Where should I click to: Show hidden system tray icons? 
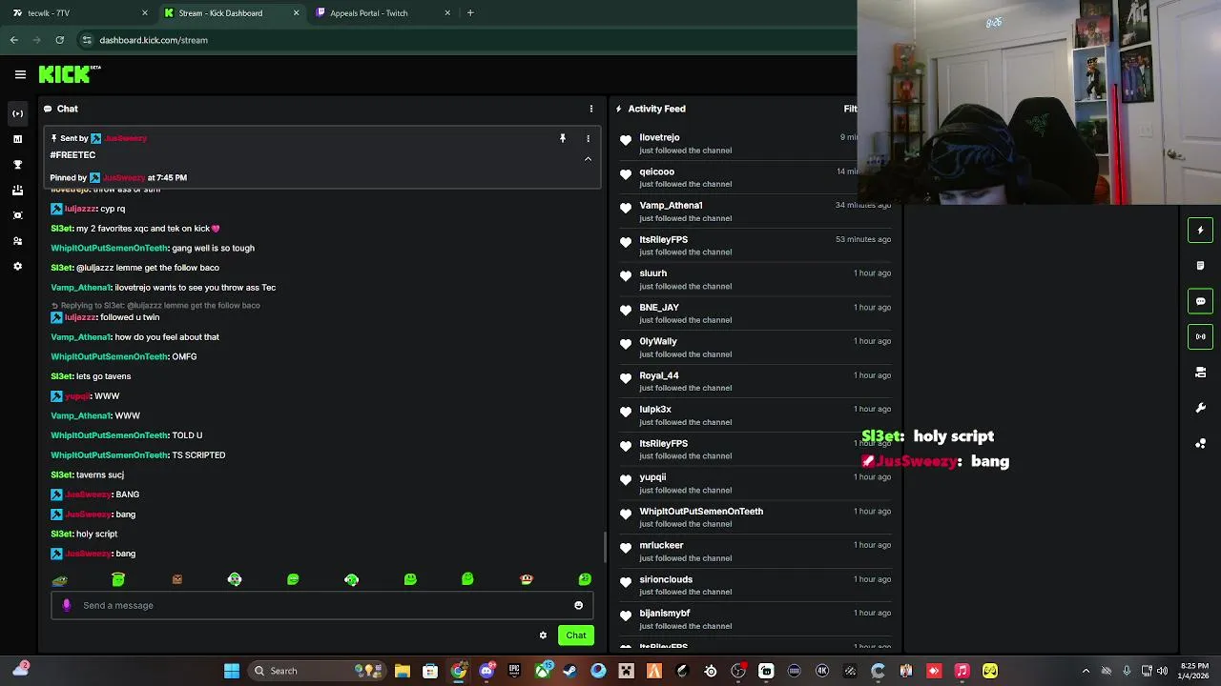[x=1086, y=671]
